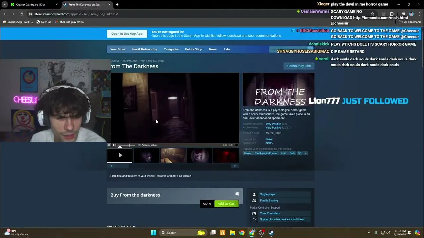The width and height of the screenshot is (424, 238).
Task: Switch to Creator Dashboard | Kick tab
Action: click(33, 5)
